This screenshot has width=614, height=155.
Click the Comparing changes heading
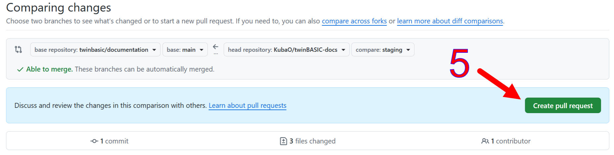[59, 8]
